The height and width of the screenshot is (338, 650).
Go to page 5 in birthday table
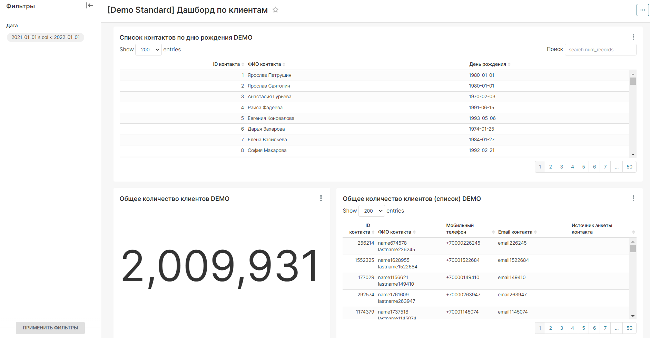(583, 167)
